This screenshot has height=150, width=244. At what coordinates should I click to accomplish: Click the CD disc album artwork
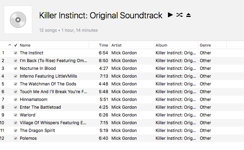(x=18, y=20)
